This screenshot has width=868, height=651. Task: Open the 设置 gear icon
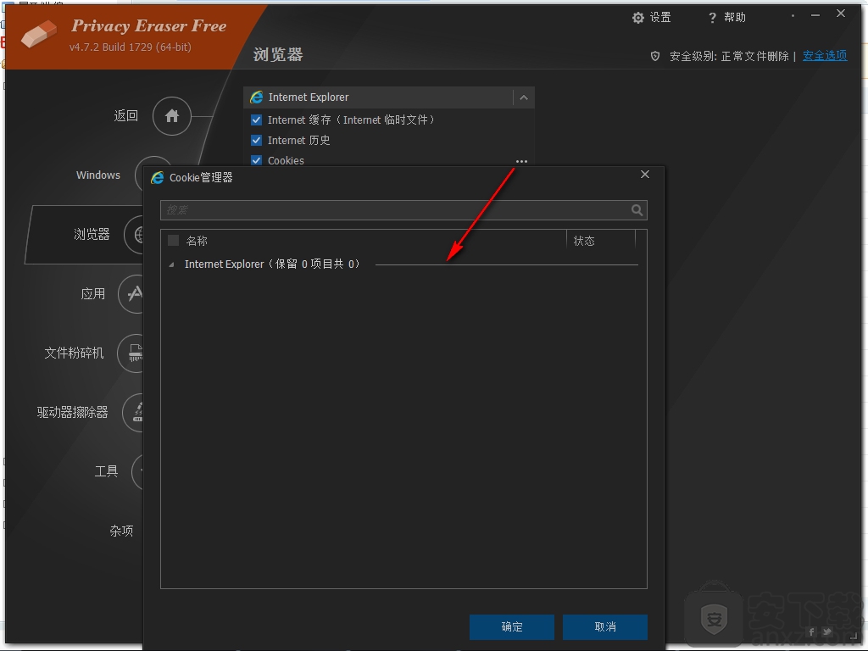pyautogui.click(x=638, y=18)
